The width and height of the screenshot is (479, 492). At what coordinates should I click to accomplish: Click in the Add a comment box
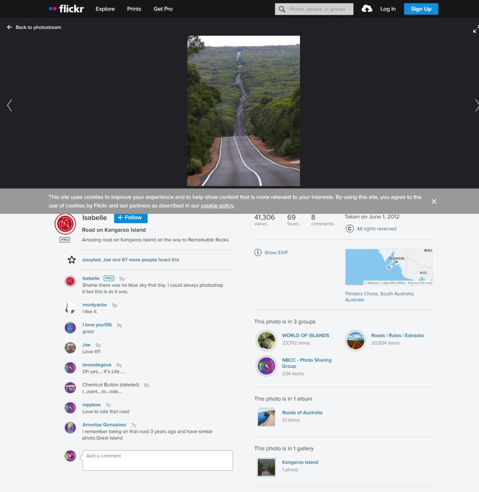pos(158,460)
